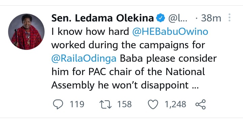Open the share icon for this tweet
This screenshot has height=122, width=243.
pyautogui.click(x=200, y=104)
